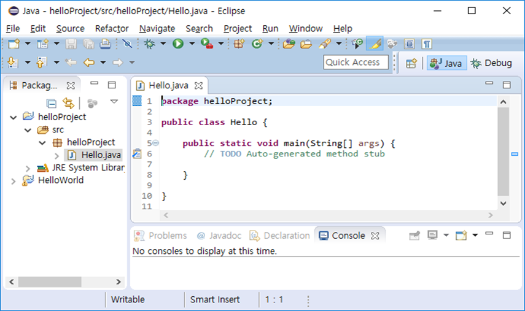Click the task marker on line 6
The width and height of the screenshot is (525, 311).
pyautogui.click(x=137, y=154)
